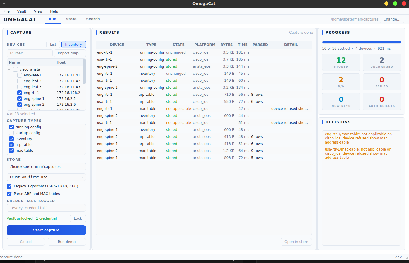The height and width of the screenshot is (263, 409).
Task: Untick the arp-table capture type
Action: (11, 145)
